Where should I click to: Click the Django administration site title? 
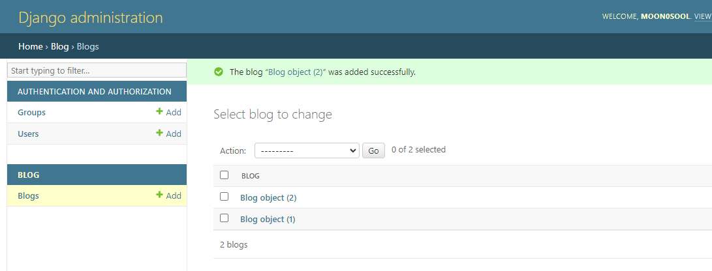point(91,18)
